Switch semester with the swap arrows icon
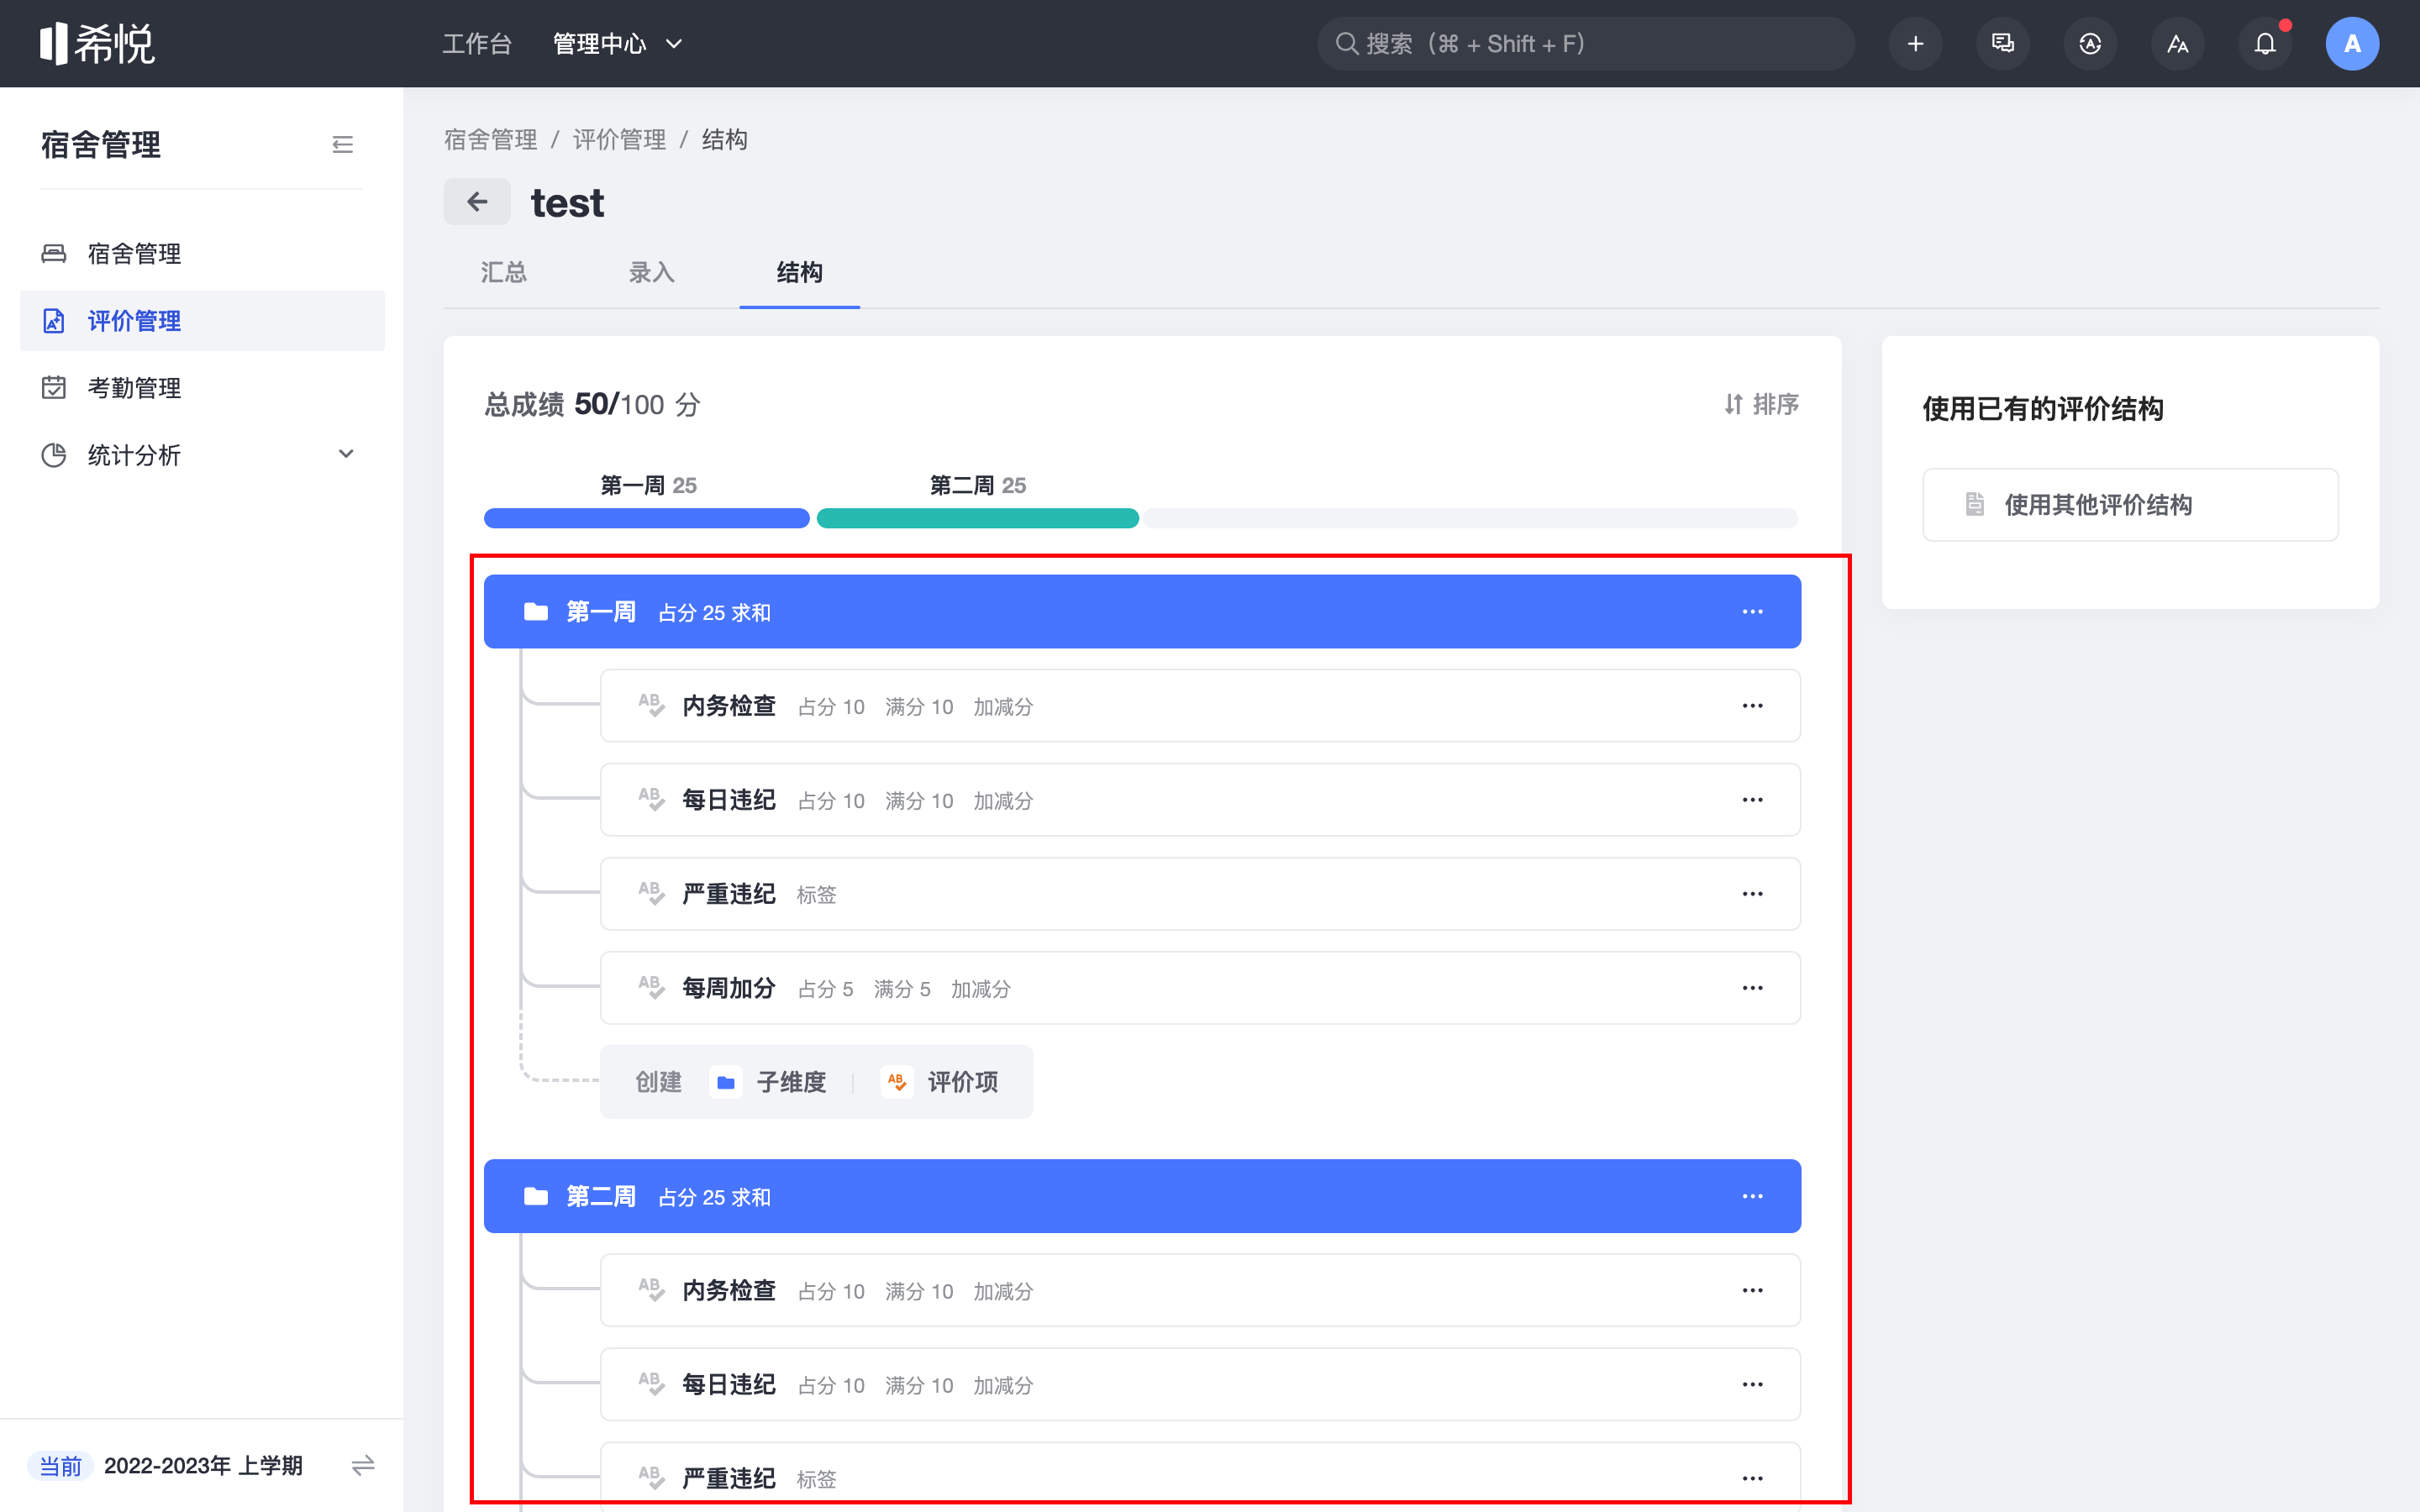This screenshot has height=1512, width=2420. coord(363,1466)
